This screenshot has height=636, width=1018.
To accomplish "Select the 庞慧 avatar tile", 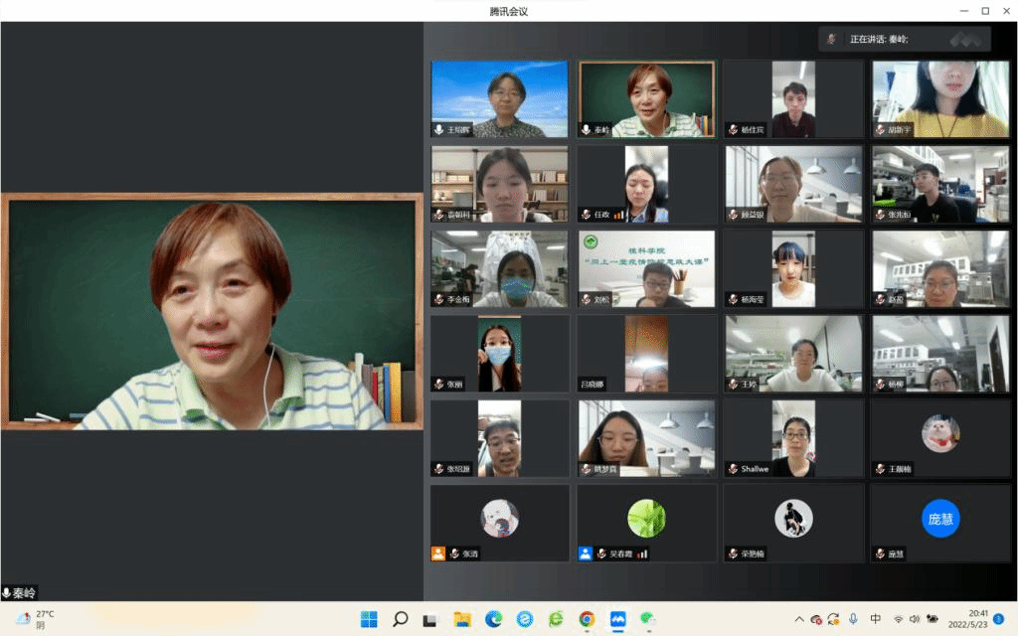I will point(939,519).
